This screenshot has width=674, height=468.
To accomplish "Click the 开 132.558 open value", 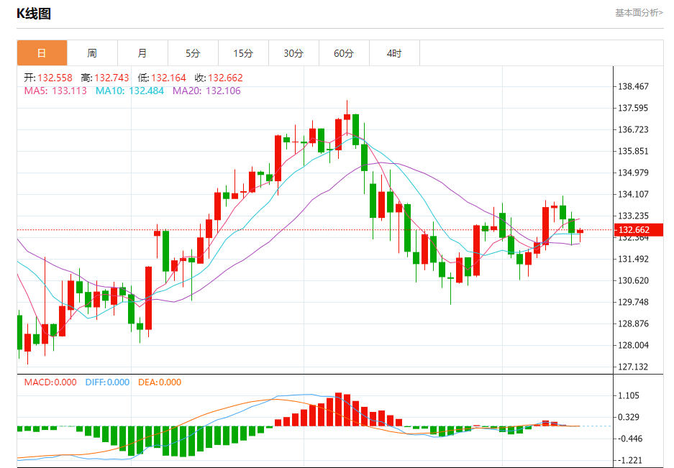I will [48, 78].
